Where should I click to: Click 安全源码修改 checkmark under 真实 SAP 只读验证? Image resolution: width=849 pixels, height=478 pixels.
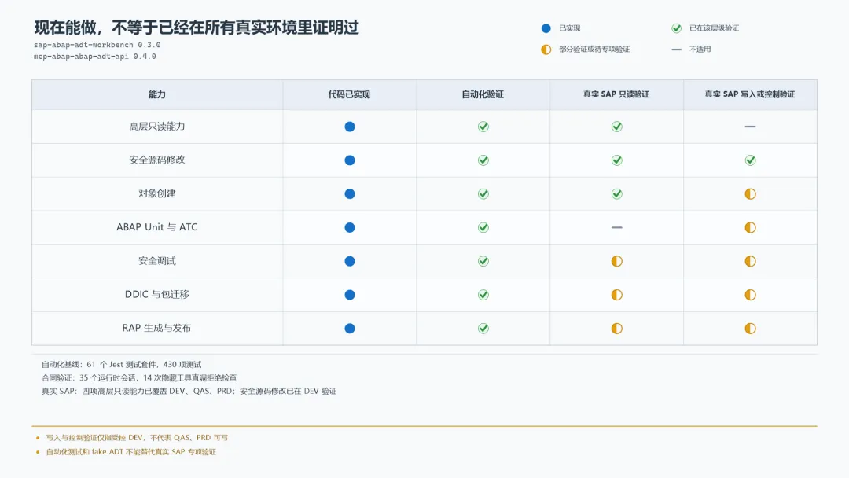click(x=617, y=160)
